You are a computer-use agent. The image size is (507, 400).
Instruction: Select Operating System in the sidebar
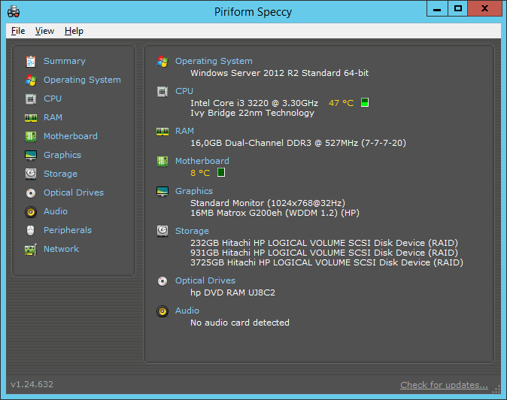coord(82,80)
